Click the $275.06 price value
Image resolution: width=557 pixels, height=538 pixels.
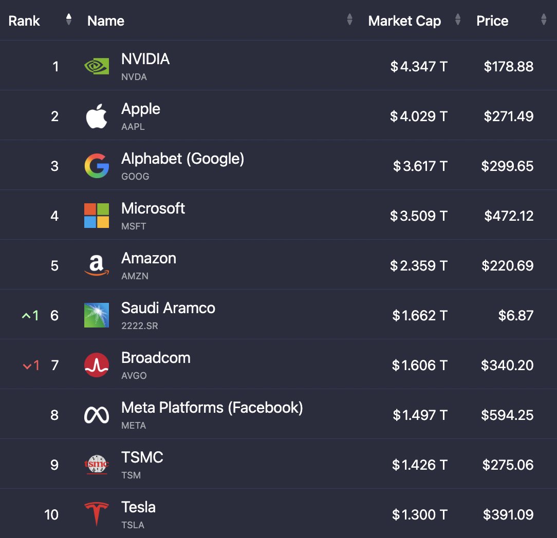point(508,465)
